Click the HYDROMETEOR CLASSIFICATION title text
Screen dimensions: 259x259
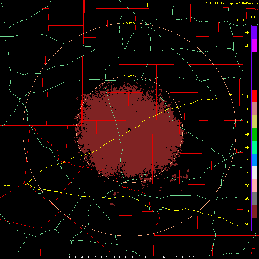point(101,257)
